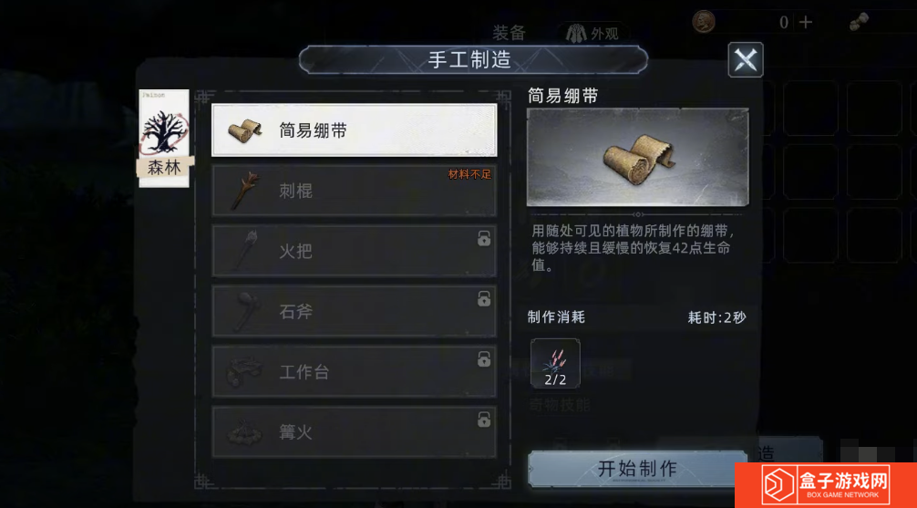The image size is (917, 508).
Task: Select the 简易绷带 recipe entry
Action: pos(355,130)
